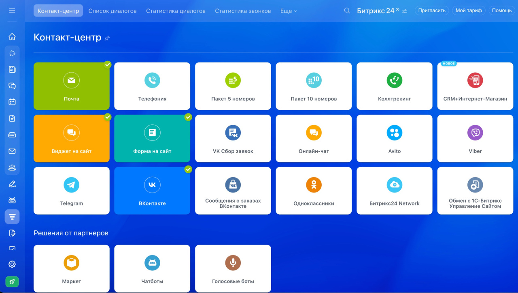Image resolution: width=518 pixels, height=293 pixels.
Task: Open the calendar sidebar icon
Action: [x=12, y=102]
